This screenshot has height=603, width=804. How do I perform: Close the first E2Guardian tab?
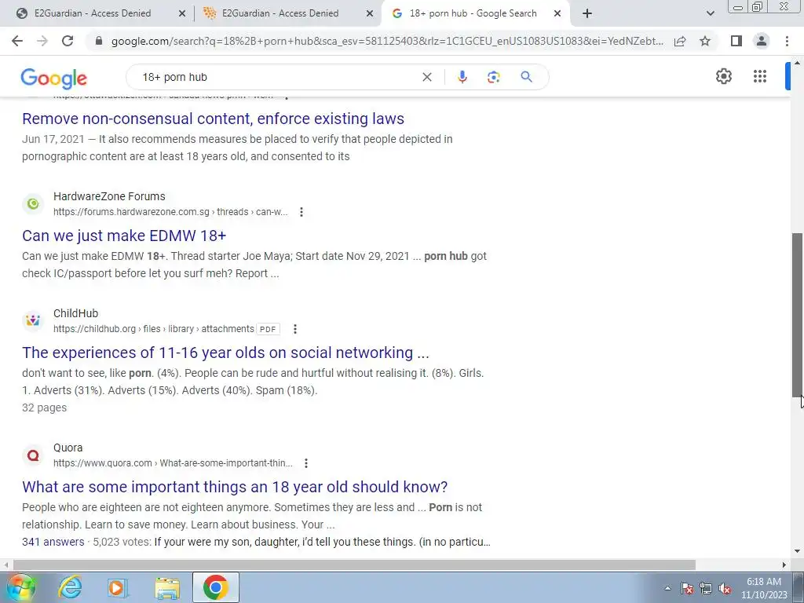[x=182, y=14]
